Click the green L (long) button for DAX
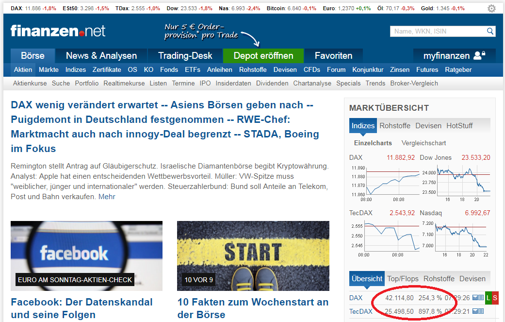The image size is (505, 322). [x=488, y=298]
